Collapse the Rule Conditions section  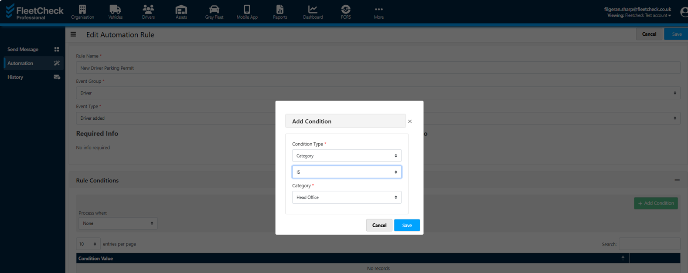coord(677,180)
